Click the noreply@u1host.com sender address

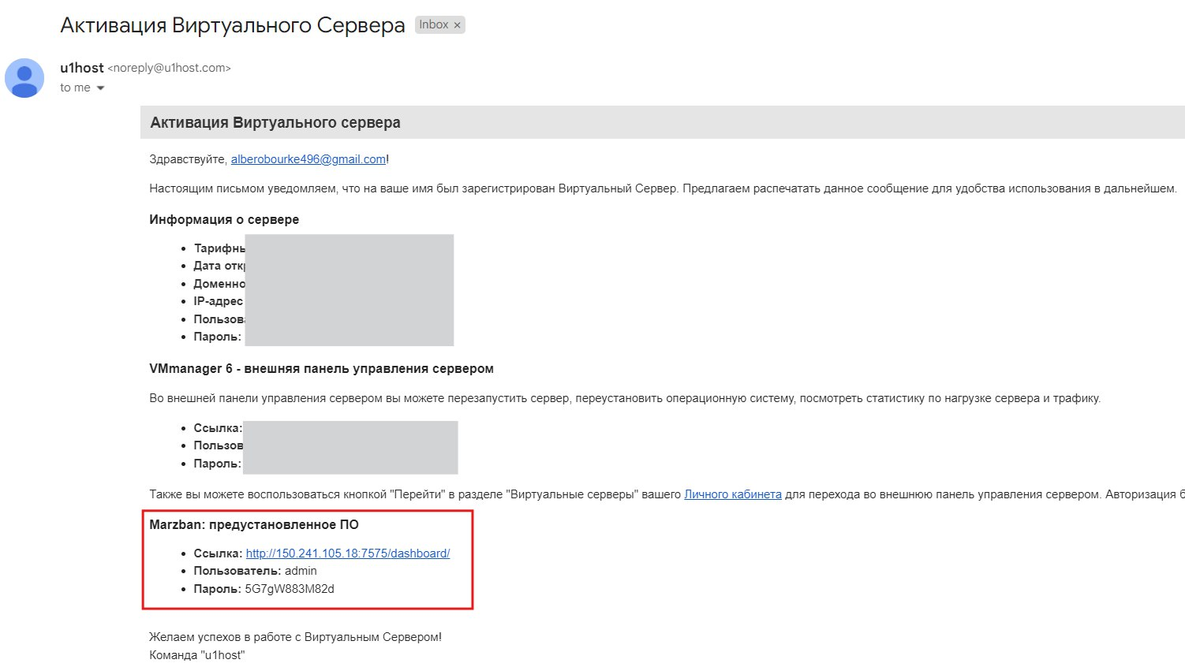pyautogui.click(x=169, y=69)
